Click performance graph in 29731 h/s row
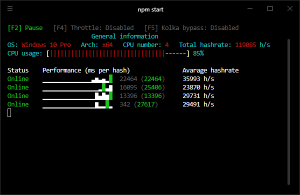300x195 pixels. [77, 96]
